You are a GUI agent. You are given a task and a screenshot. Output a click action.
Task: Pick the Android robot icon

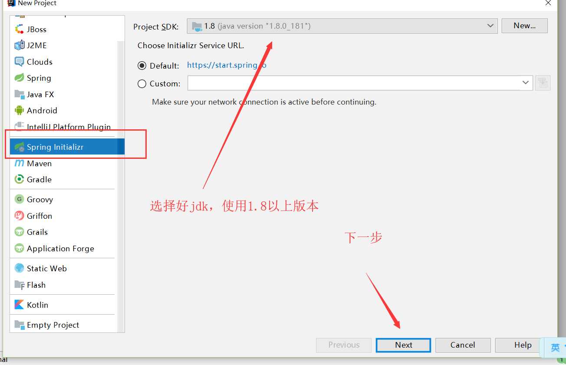19,110
